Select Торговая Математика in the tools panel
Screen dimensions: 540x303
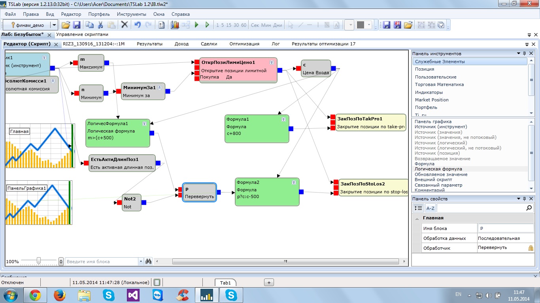pyautogui.click(x=439, y=84)
